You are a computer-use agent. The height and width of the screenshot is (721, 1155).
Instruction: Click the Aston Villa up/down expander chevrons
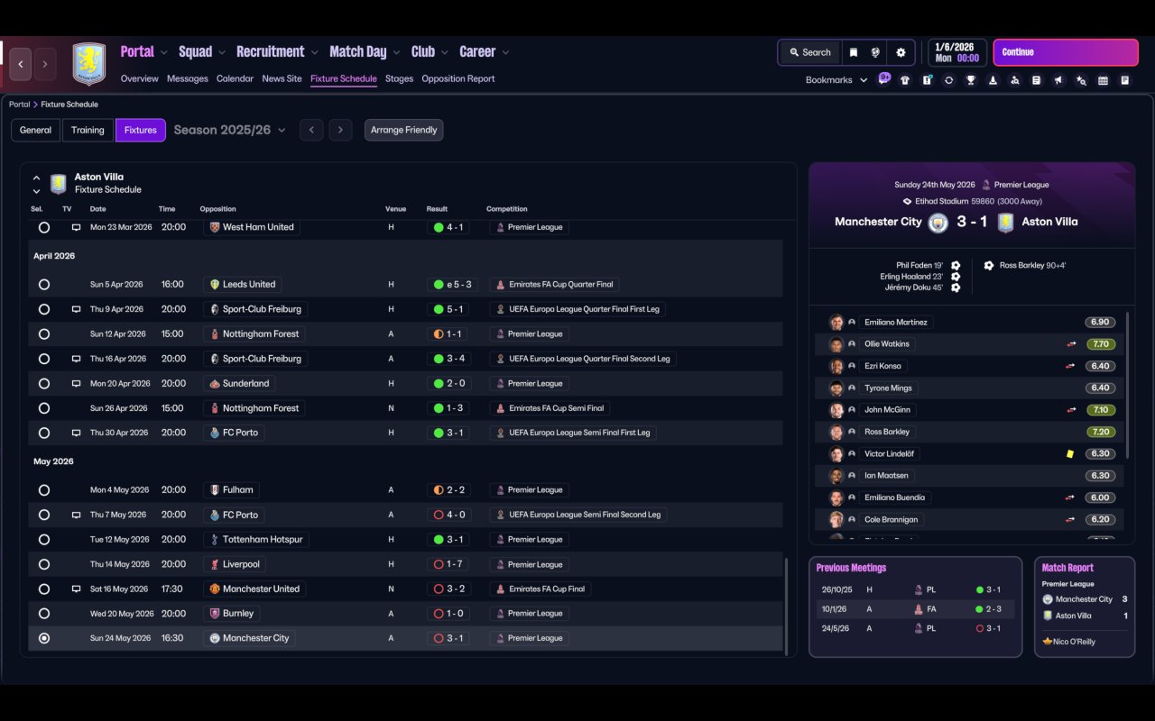click(36, 184)
